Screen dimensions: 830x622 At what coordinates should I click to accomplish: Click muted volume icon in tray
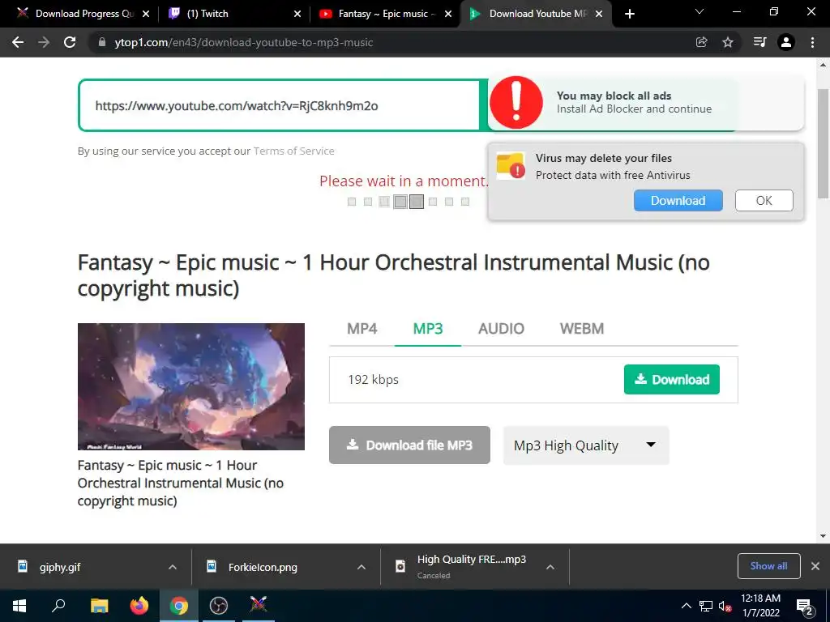[x=725, y=606]
